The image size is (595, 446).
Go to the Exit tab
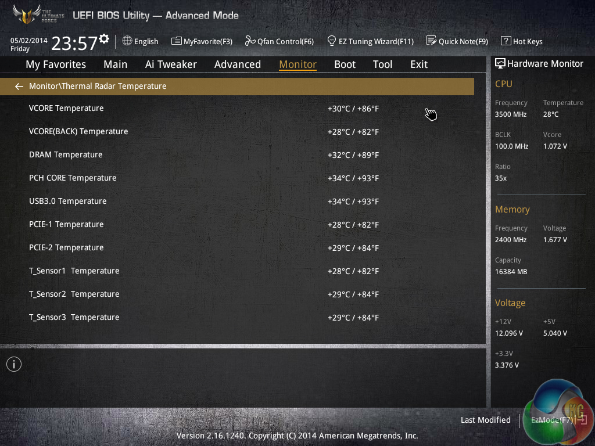point(418,64)
